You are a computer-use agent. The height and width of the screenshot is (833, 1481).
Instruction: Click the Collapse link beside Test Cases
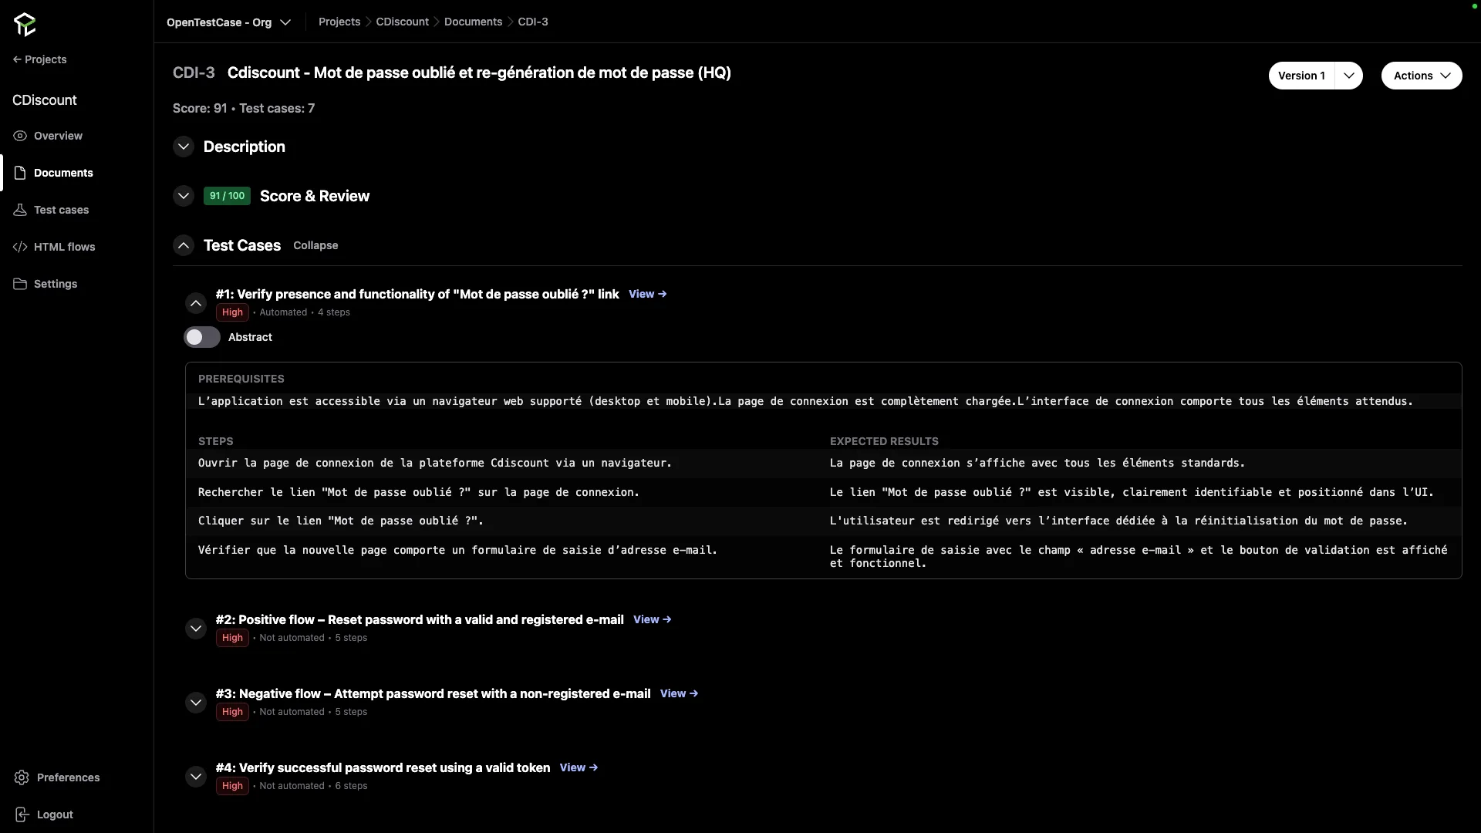click(315, 245)
